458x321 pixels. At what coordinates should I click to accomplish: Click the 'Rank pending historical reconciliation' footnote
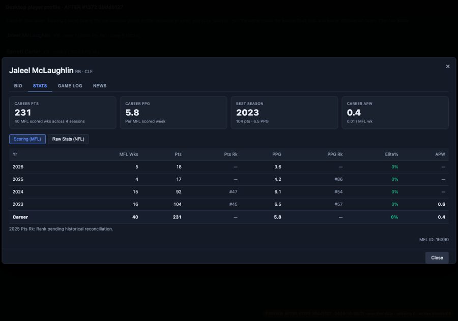point(61,229)
